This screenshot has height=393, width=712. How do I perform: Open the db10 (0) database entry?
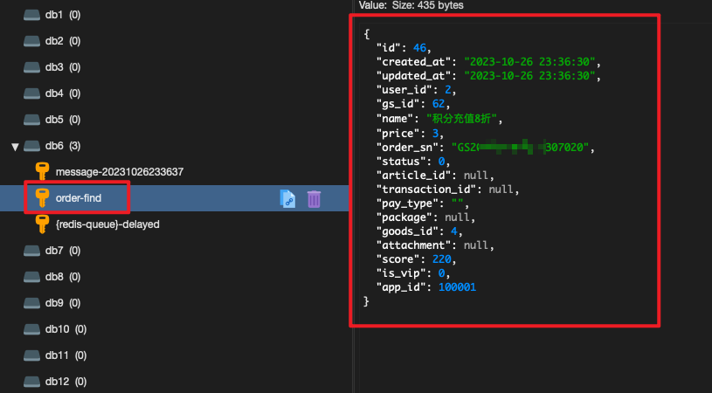(x=66, y=329)
